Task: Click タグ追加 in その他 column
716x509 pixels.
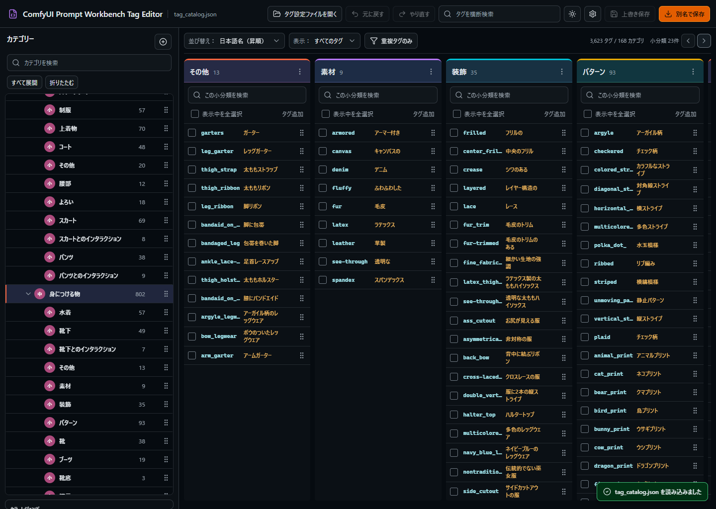Action: [x=293, y=114]
